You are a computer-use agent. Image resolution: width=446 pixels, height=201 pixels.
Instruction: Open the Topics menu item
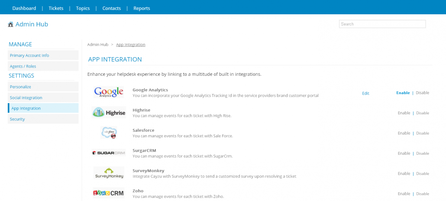[83, 8]
